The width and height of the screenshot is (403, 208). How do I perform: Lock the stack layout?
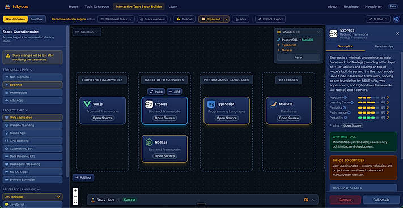pos(240,19)
